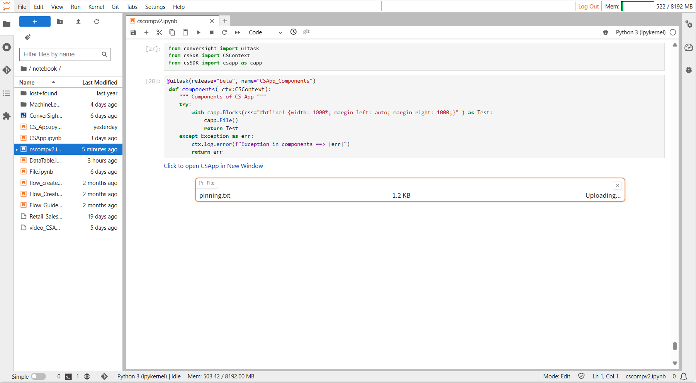The width and height of the screenshot is (696, 383).
Task: Click the notebook vertical scrollbar thumb
Action: tap(675, 346)
